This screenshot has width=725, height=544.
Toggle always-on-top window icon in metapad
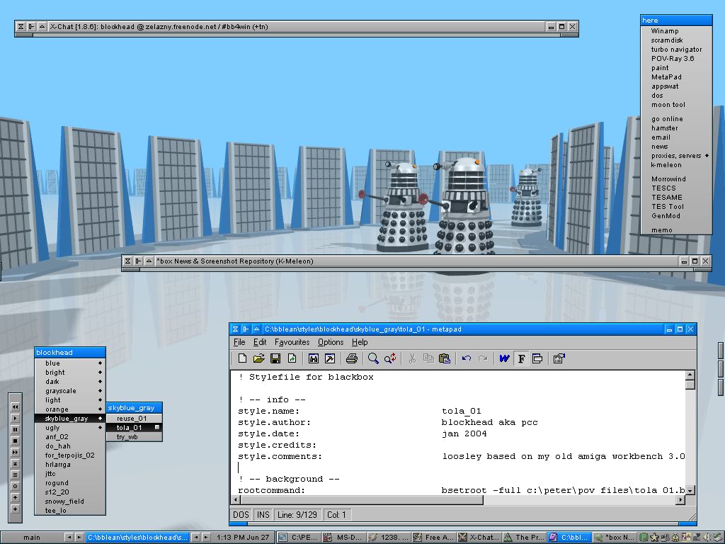tap(537, 358)
